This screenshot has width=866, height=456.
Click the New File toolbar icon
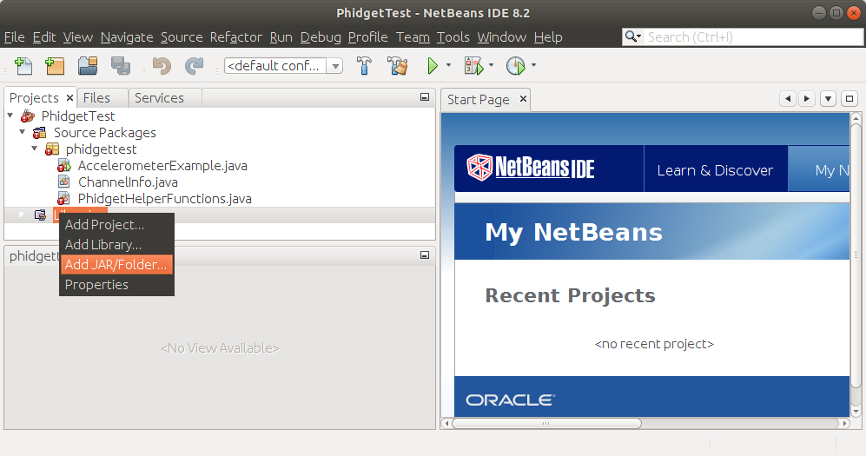(x=23, y=66)
